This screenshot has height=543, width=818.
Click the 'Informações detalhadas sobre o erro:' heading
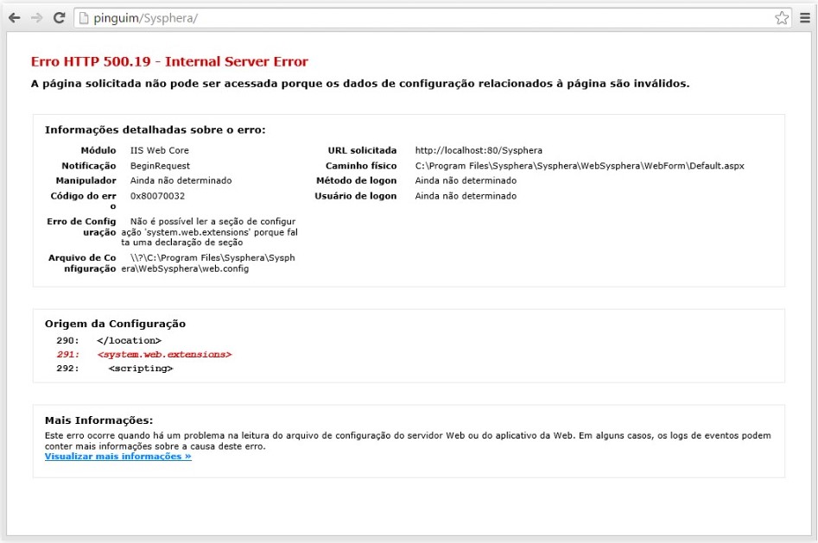tap(155, 129)
